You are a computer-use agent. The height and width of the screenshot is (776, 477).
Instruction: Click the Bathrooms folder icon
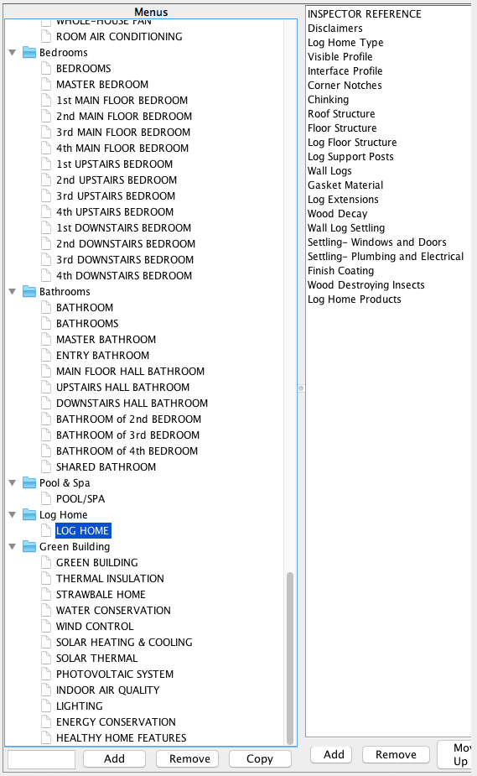point(29,291)
